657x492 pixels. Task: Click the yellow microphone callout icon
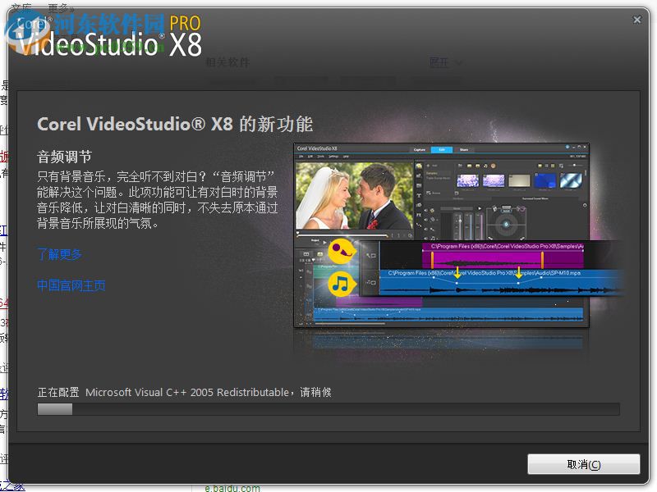(x=342, y=250)
